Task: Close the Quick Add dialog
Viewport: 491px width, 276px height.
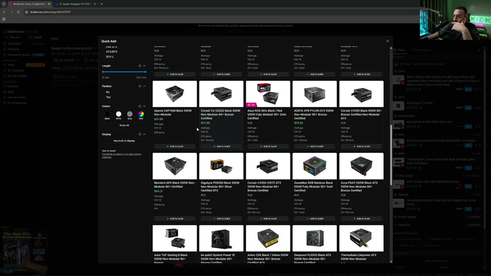Action: pos(387,41)
